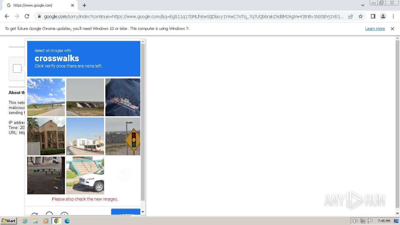Click the crosswalks challenge heading
Image resolution: width=400 pixels, height=225 pixels.
click(57, 58)
